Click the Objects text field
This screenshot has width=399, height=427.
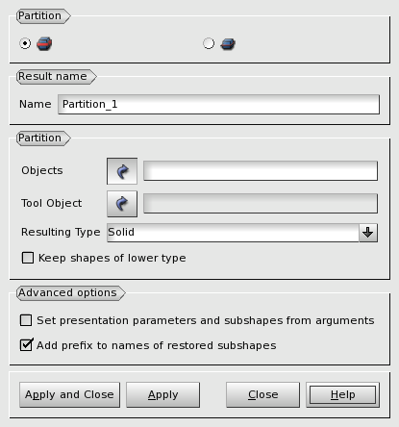261,171
